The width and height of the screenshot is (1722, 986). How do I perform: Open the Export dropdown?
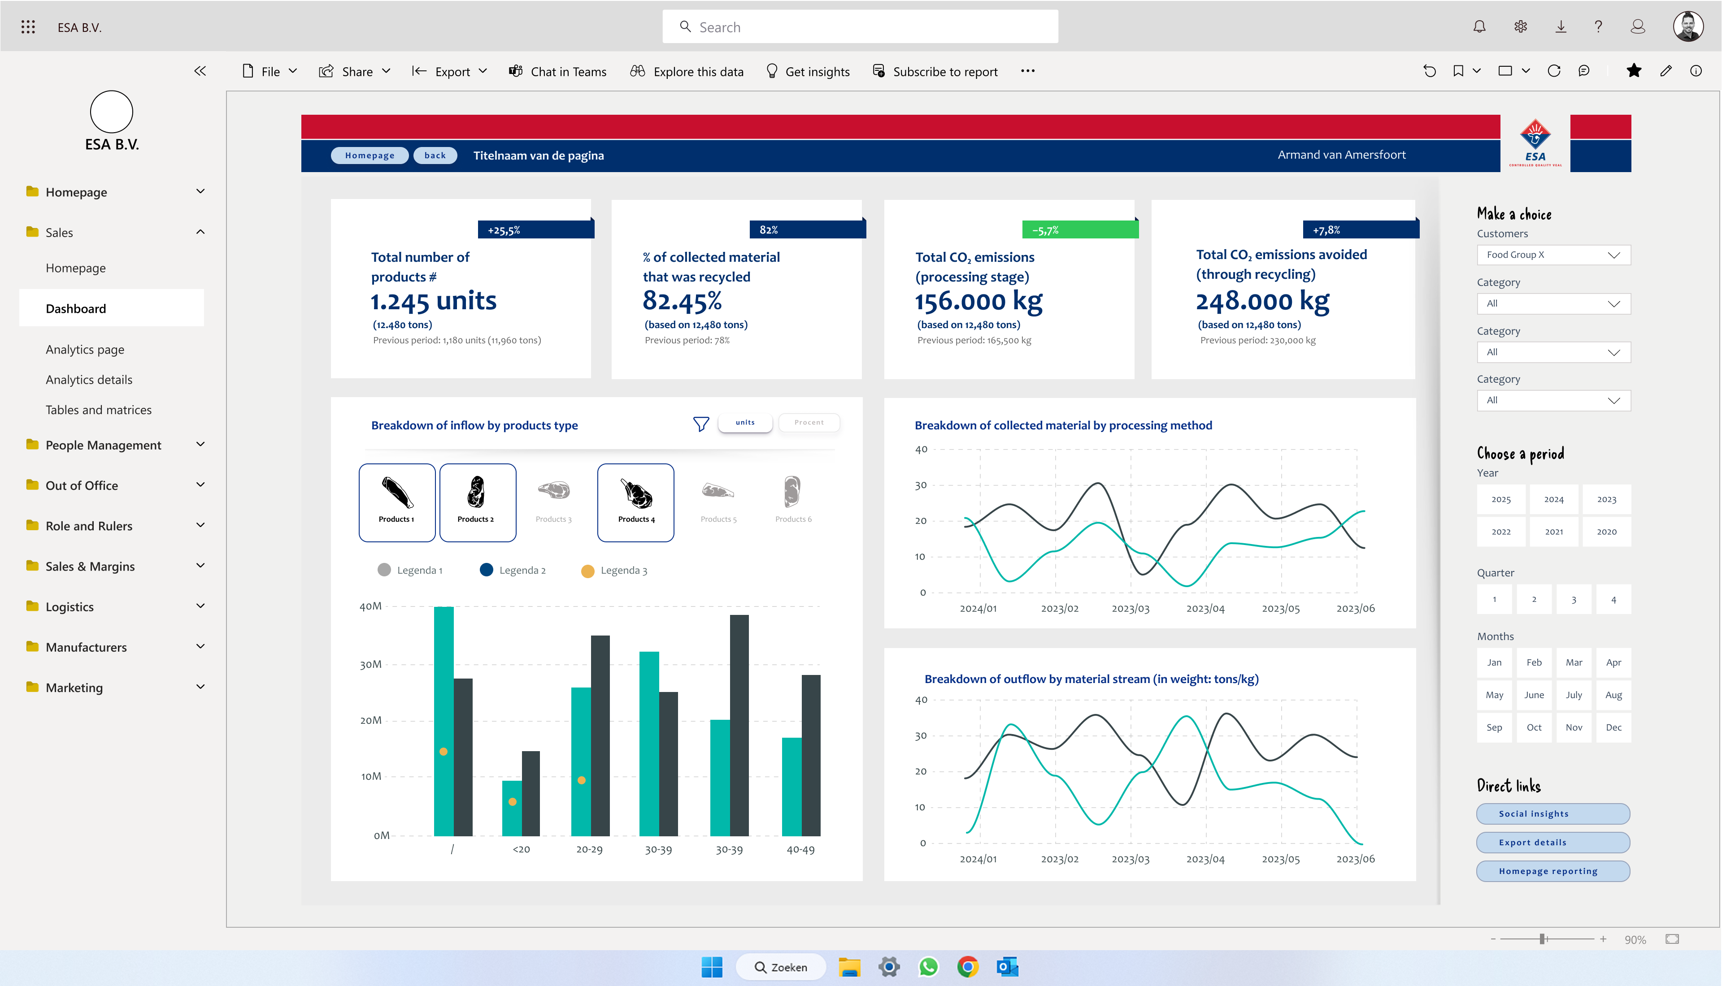(x=449, y=72)
